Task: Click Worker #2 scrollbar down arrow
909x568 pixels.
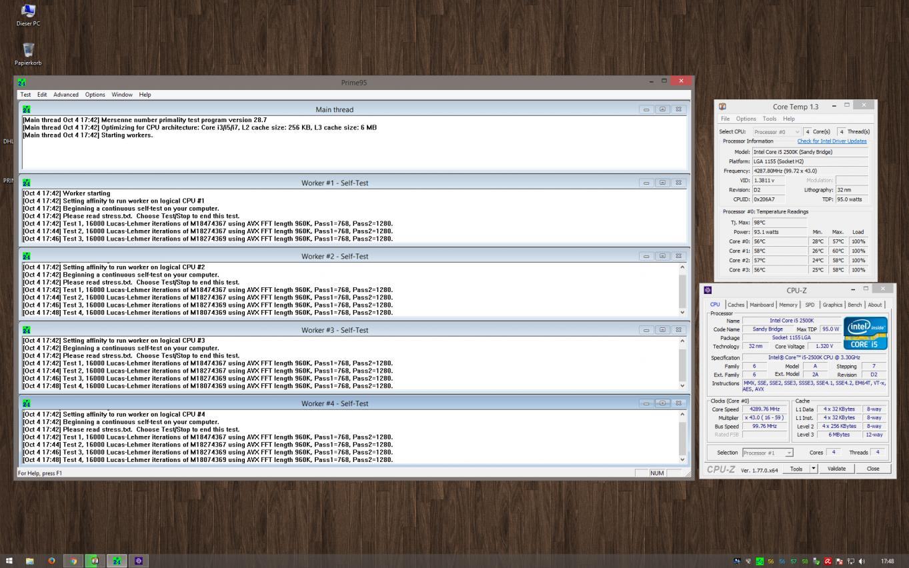Action: point(682,312)
